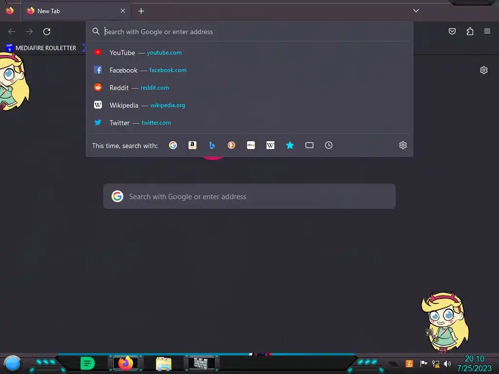Open the Facebook suggestion

click(x=249, y=70)
